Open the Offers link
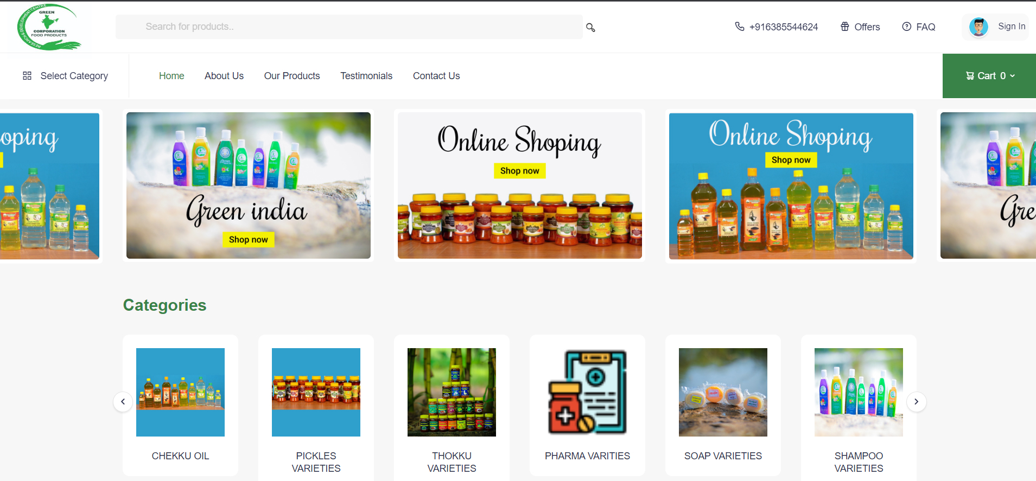Screen dimensions: 1036x481 pos(867,27)
